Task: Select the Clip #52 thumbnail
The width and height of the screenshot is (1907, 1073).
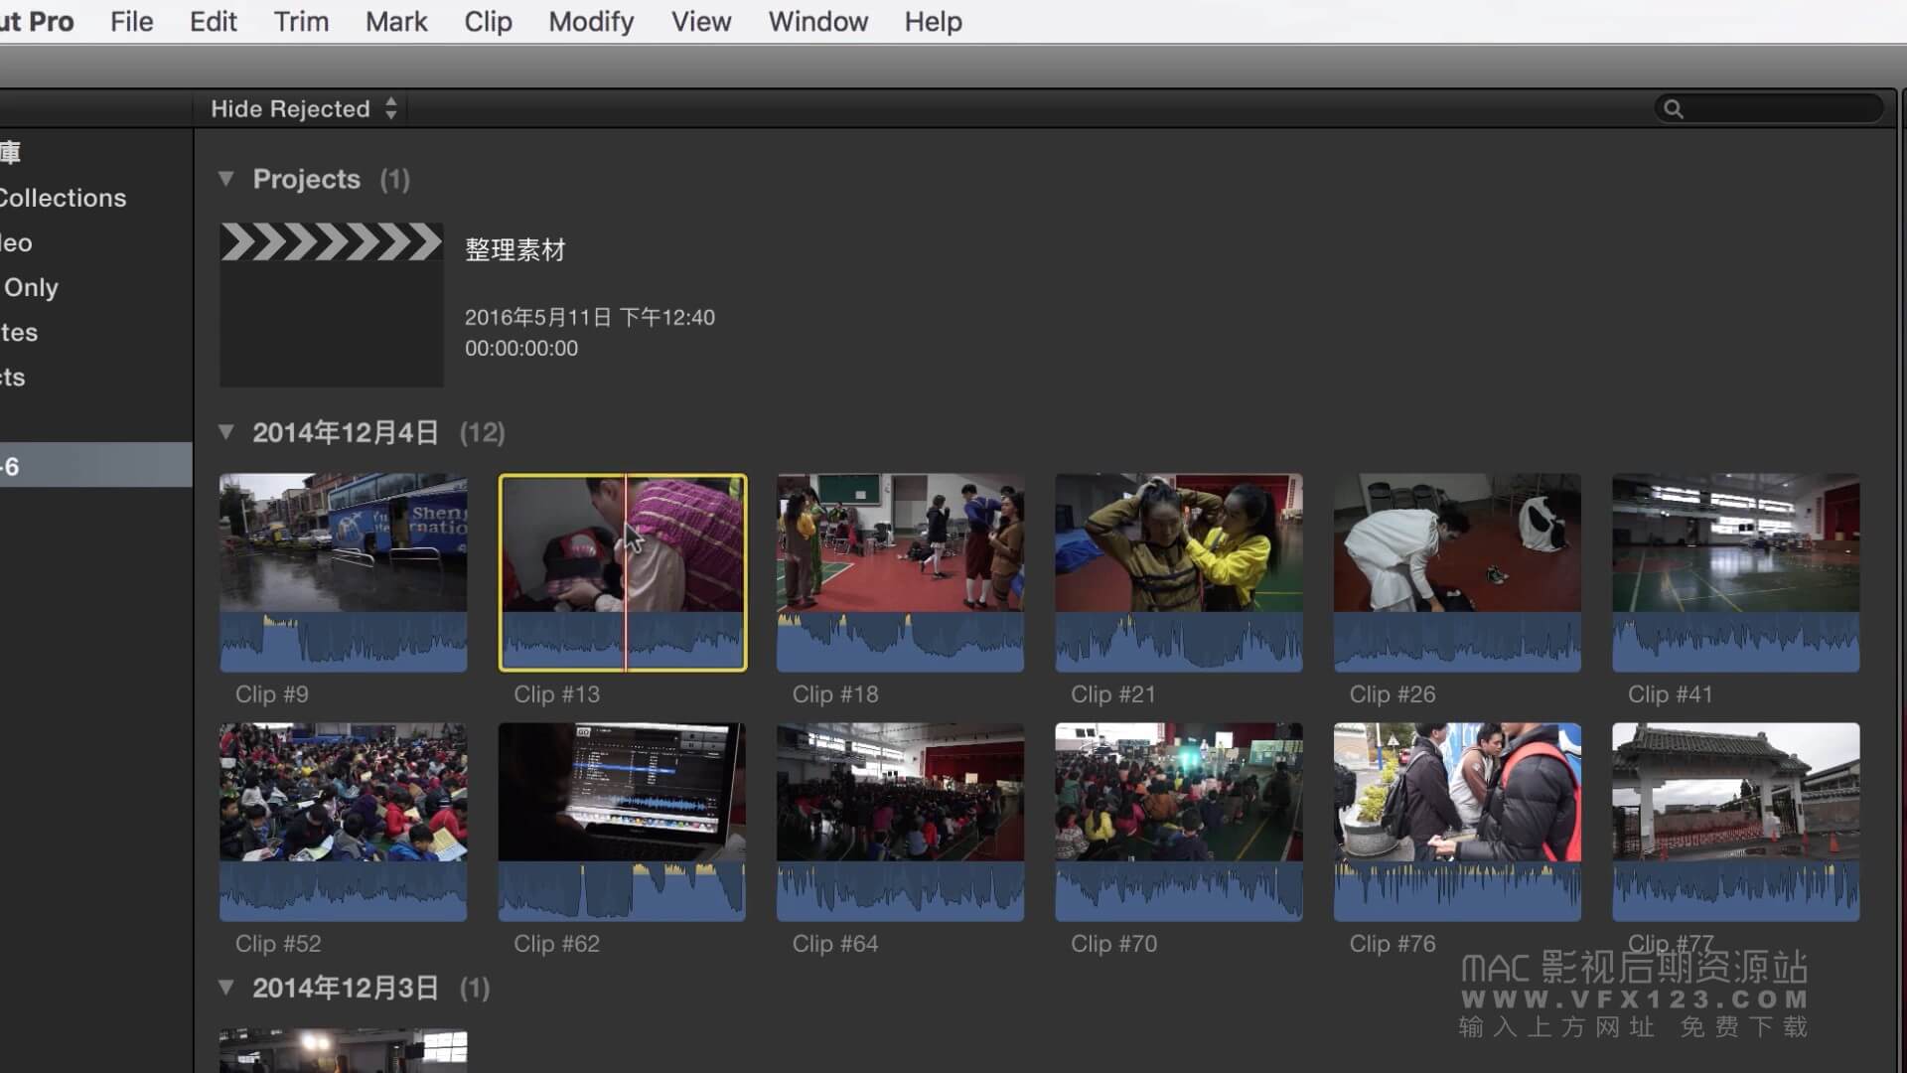Action: [x=343, y=822]
